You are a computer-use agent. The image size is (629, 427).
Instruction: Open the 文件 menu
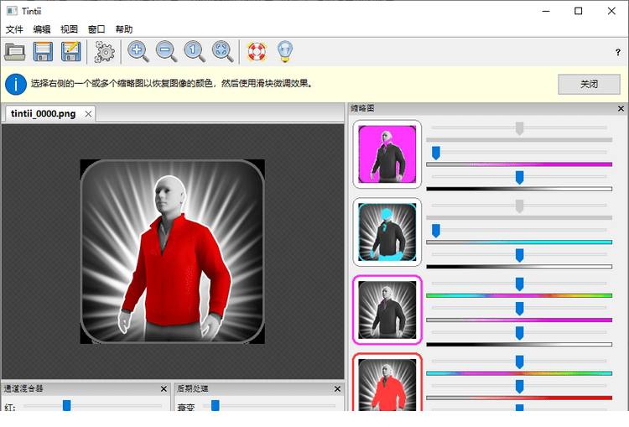click(x=14, y=29)
